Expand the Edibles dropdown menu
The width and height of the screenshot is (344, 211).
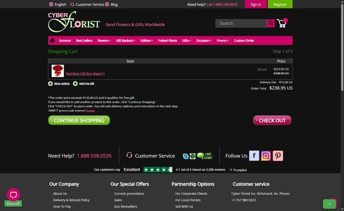click(x=147, y=41)
